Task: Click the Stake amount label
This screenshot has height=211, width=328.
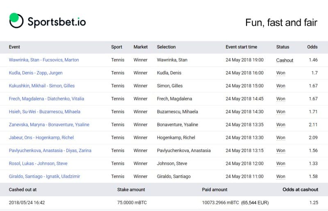Action: (131, 190)
